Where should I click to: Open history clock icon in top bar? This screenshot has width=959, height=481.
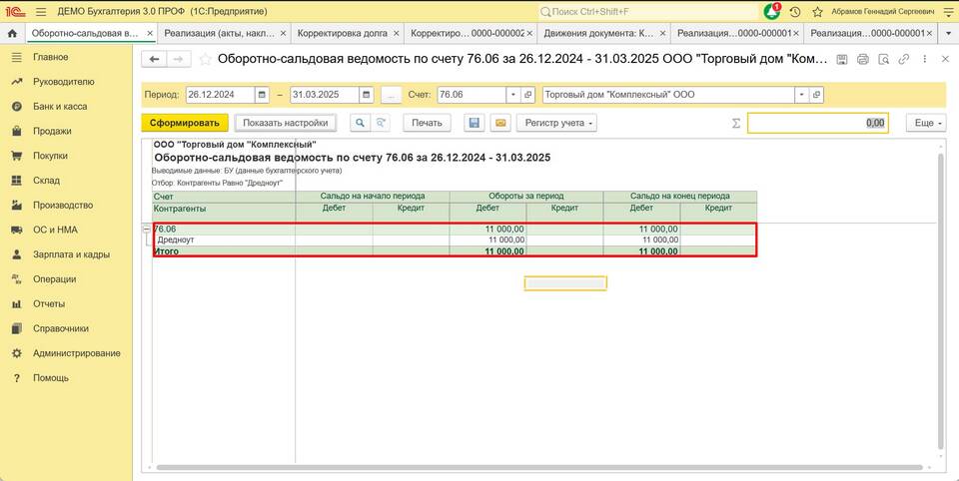[795, 12]
